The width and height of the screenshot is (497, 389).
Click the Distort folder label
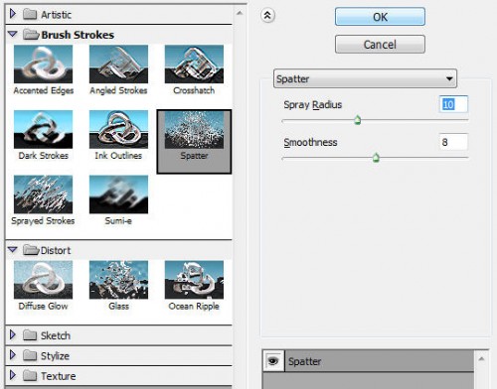(x=56, y=250)
